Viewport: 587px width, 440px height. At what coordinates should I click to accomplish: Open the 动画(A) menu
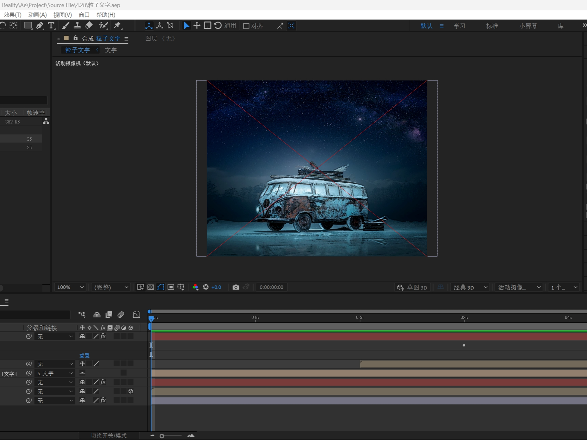37,15
